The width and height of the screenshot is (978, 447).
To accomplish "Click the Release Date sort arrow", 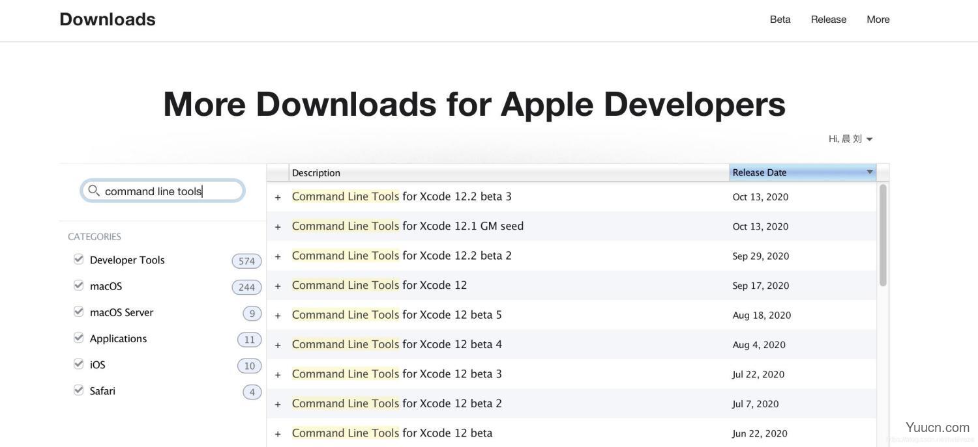I will (869, 172).
